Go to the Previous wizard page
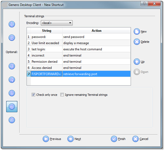165x151 pixels. click(52, 139)
